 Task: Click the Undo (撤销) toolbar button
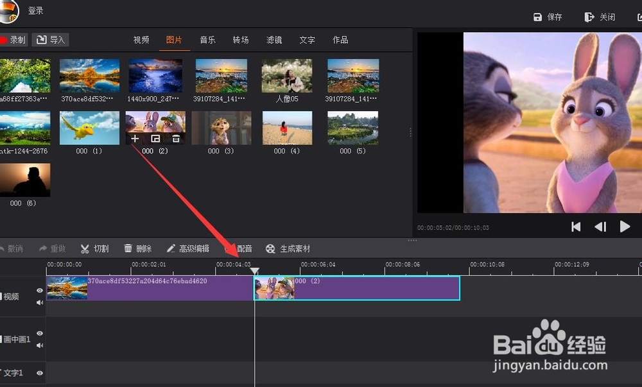(x=12, y=249)
